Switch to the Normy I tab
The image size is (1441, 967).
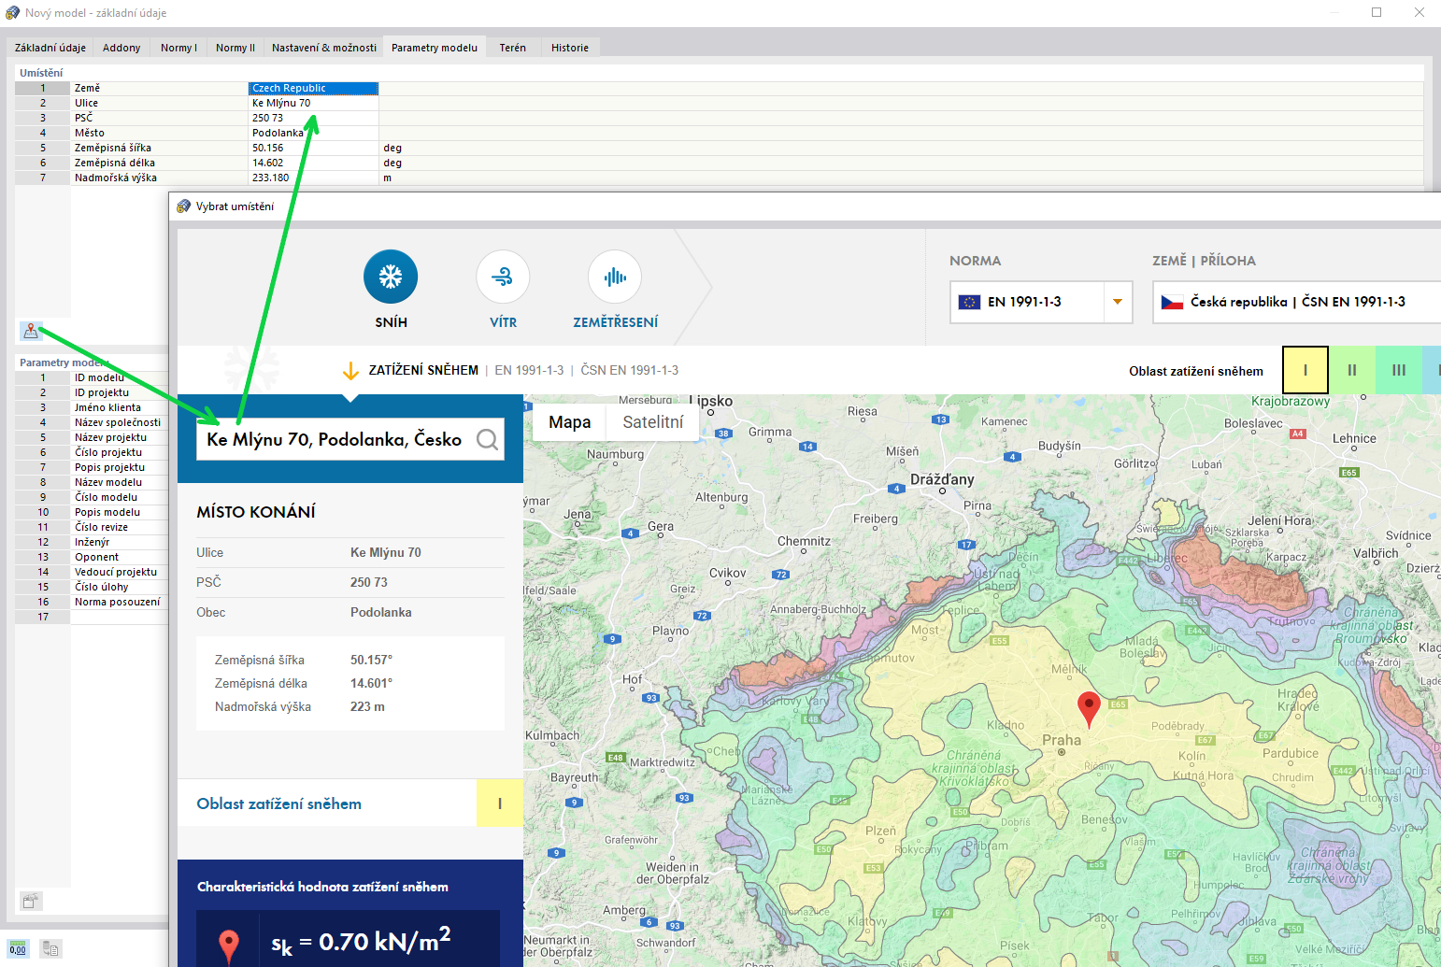click(178, 48)
